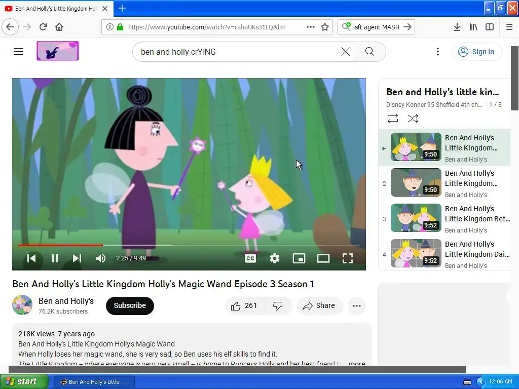This screenshot has width=519, height=389.
Task: Click the URL address field
Action: point(207,27)
